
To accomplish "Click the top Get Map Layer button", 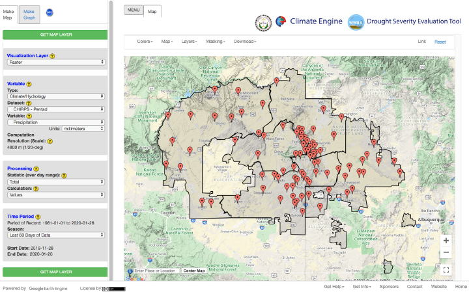I will click(x=55, y=34).
